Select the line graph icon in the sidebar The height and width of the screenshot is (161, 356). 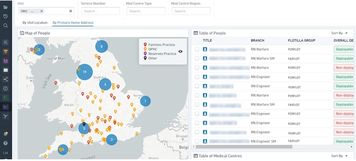coord(6,107)
